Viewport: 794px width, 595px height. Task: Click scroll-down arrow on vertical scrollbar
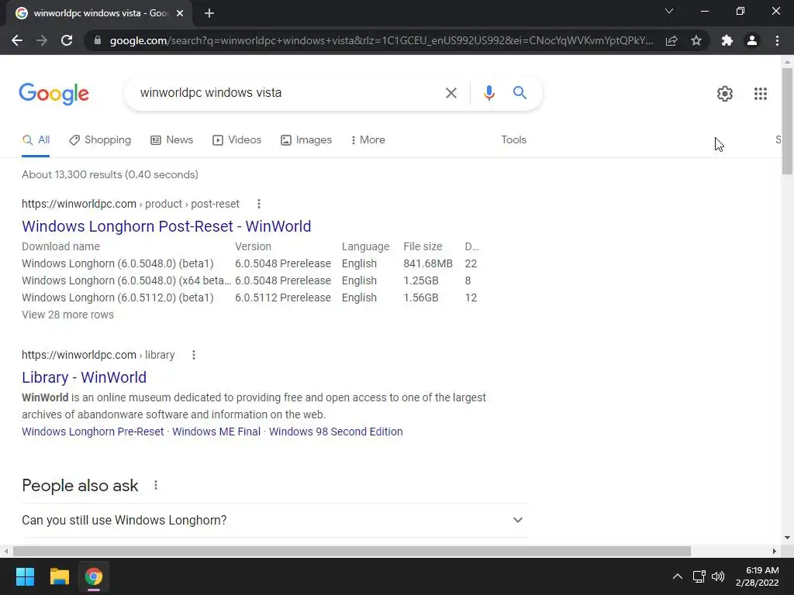point(787,538)
